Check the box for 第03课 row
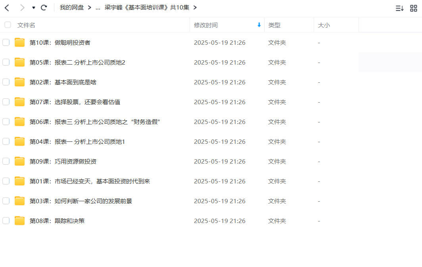This screenshot has width=422, height=267. (6, 201)
